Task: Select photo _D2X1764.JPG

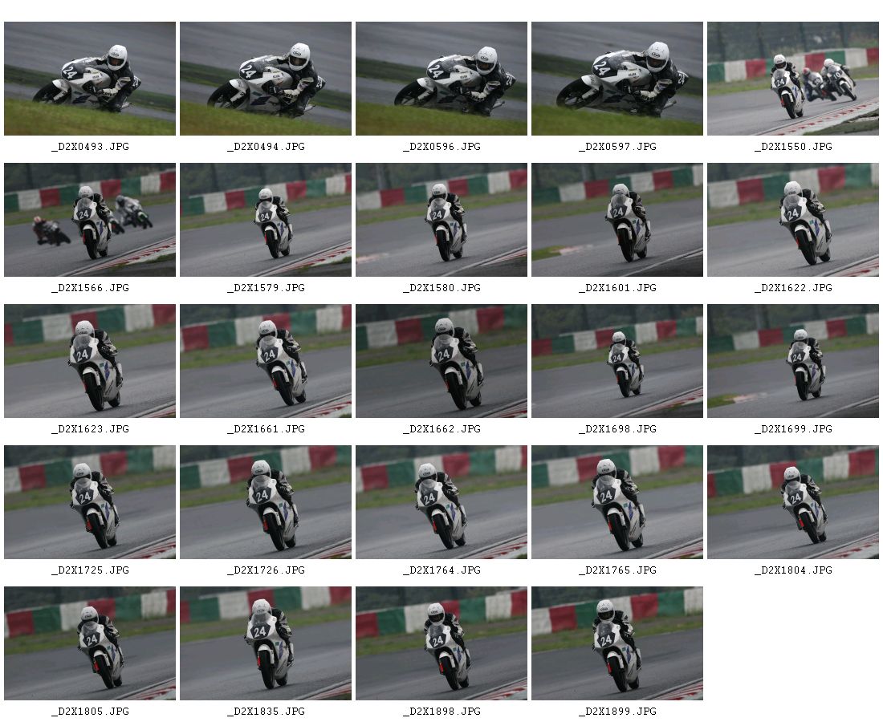Action: click(441, 502)
